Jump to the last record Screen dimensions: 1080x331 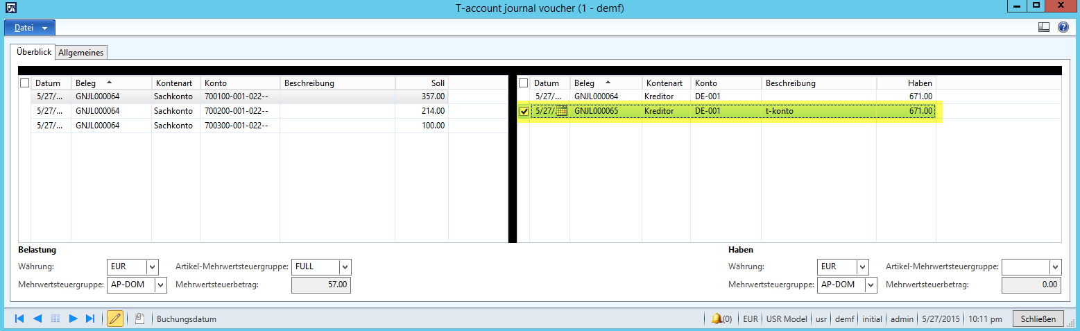(x=90, y=319)
